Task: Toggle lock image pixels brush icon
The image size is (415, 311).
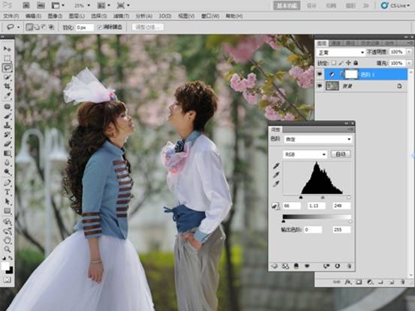Action: tap(341, 63)
